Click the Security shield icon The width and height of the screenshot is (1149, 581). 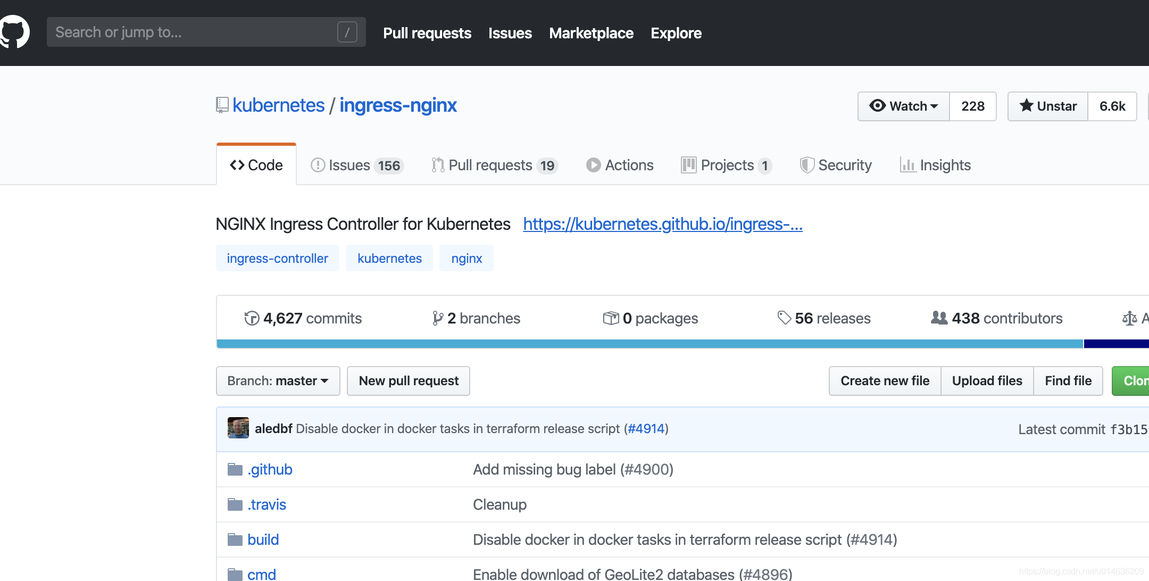click(807, 165)
